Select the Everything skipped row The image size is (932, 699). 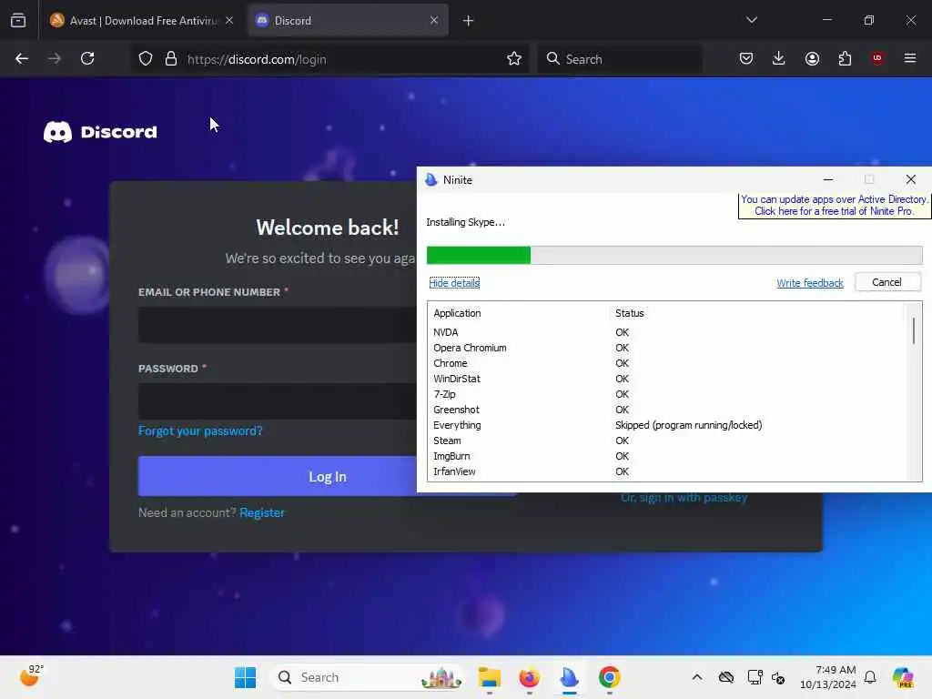(x=667, y=425)
